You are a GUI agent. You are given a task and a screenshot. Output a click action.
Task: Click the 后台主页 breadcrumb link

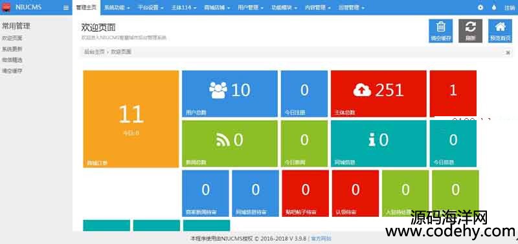pos(94,52)
